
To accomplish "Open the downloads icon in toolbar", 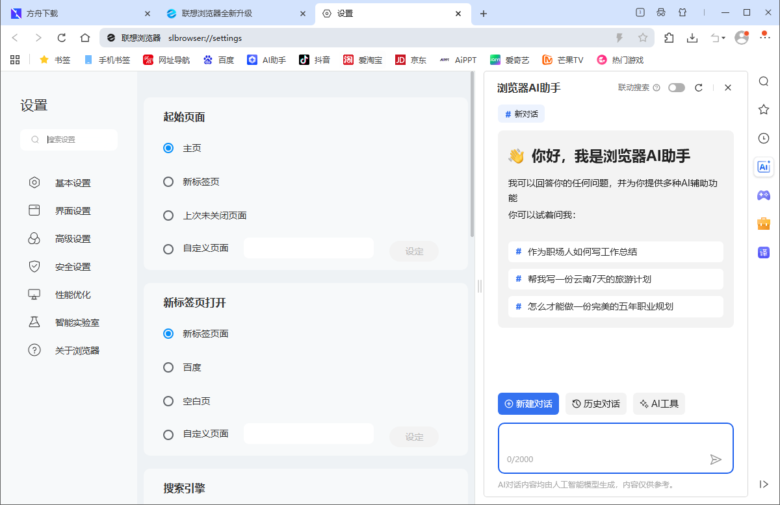I will (x=692, y=38).
